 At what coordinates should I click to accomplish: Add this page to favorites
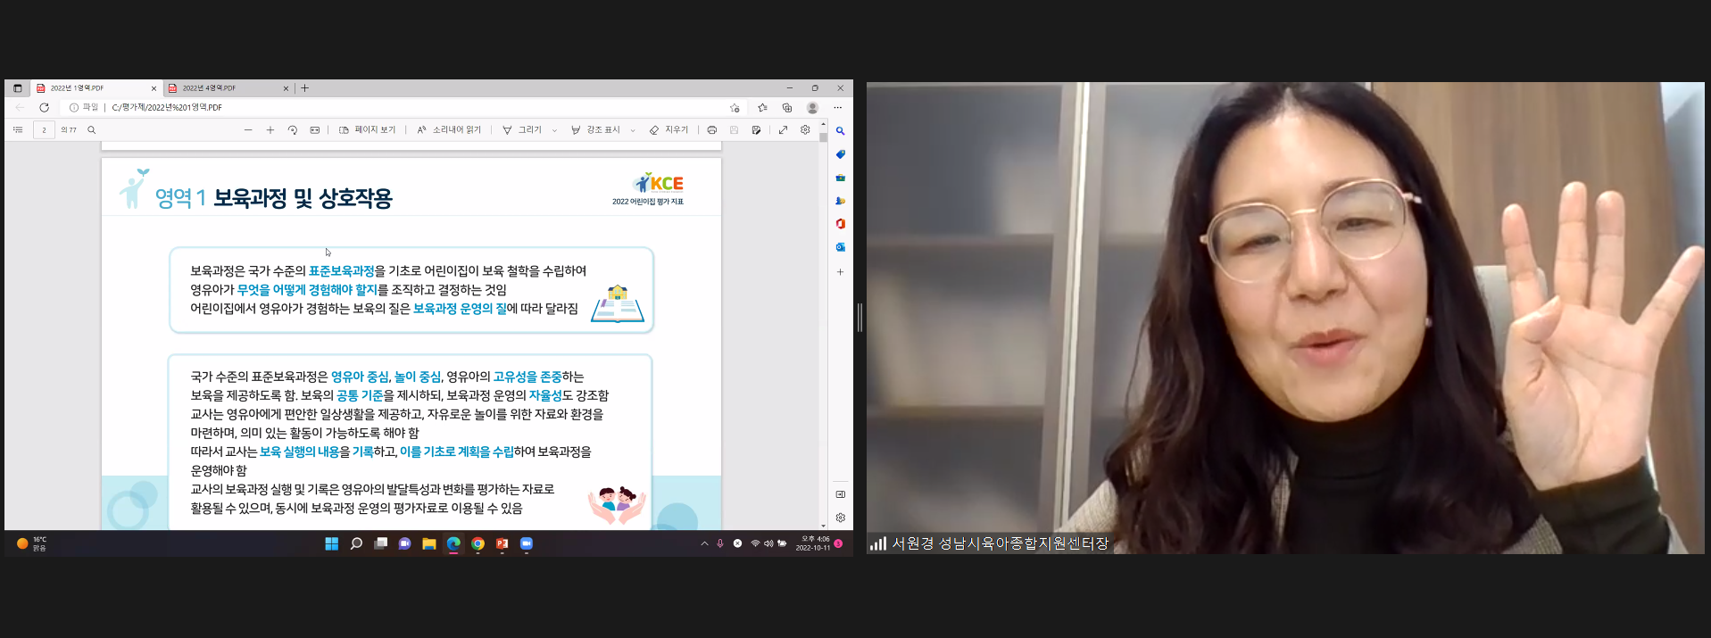(x=735, y=107)
